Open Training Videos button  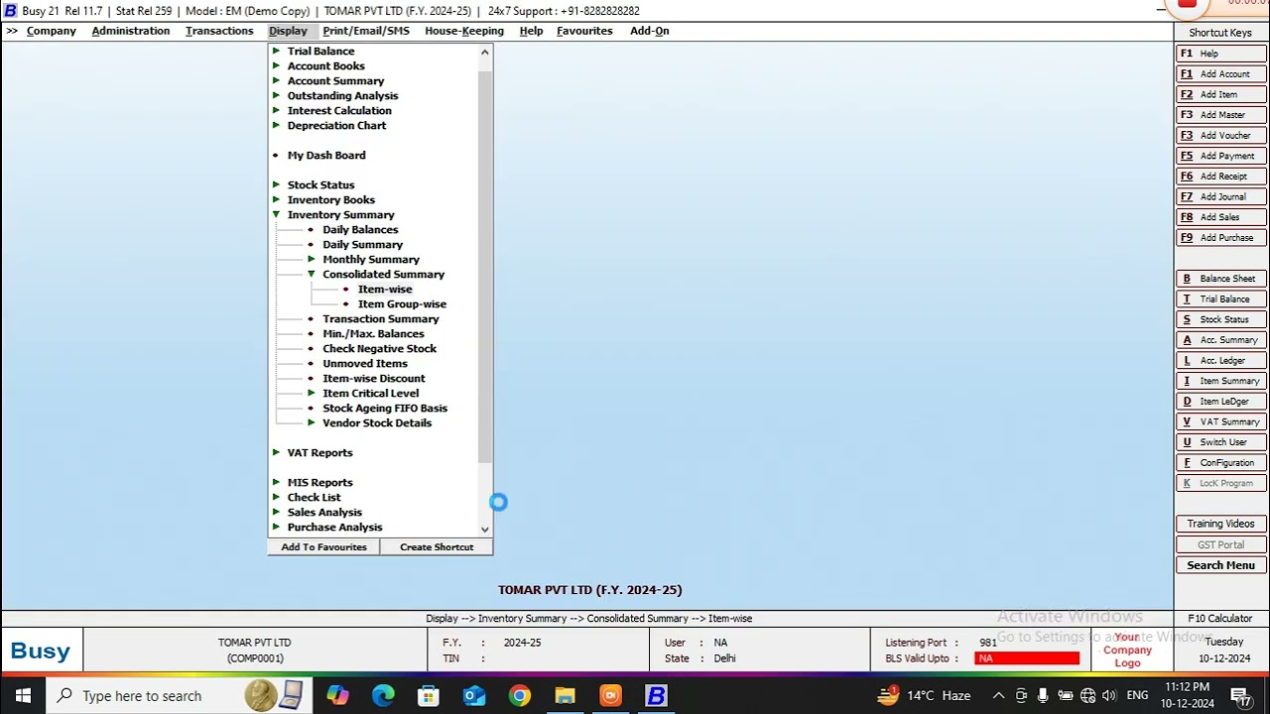pos(1221,524)
